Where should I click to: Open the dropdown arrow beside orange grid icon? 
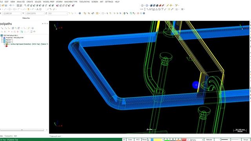pos(99,13)
